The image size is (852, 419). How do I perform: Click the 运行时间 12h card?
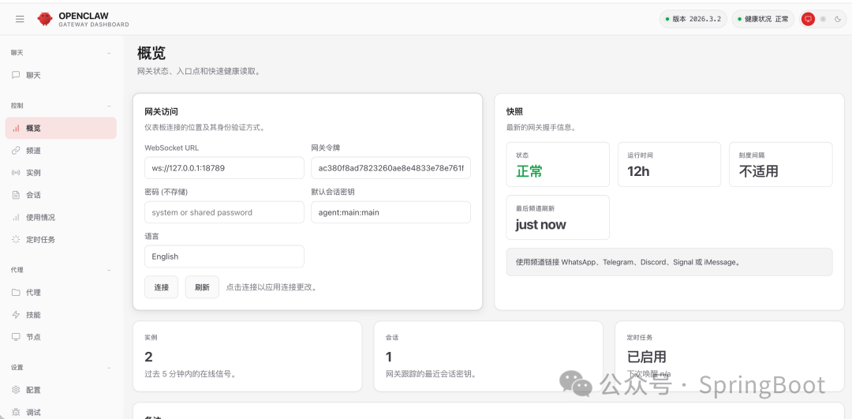[x=670, y=164]
